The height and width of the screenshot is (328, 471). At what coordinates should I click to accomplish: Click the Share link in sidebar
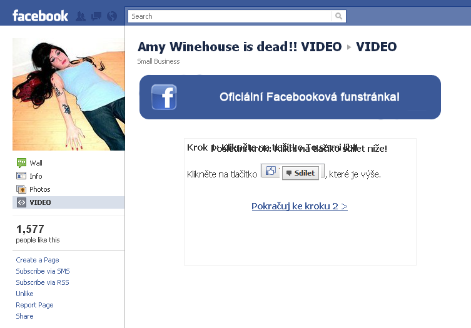click(24, 316)
